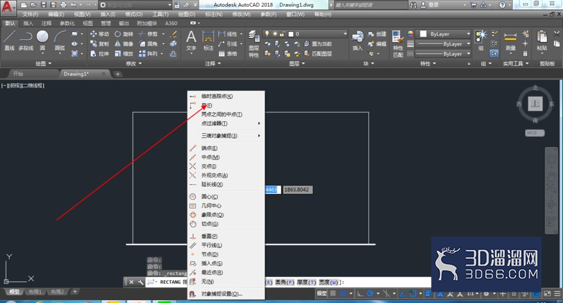Image resolution: width=563 pixels, height=303 pixels.
Task: Toggle grid display in status bar
Action: tap(333, 293)
